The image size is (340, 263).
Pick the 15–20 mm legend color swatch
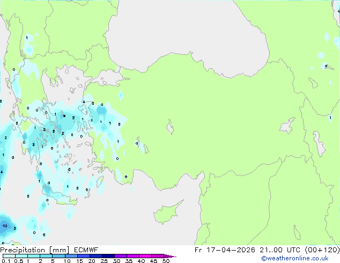(x=84, y=256)
